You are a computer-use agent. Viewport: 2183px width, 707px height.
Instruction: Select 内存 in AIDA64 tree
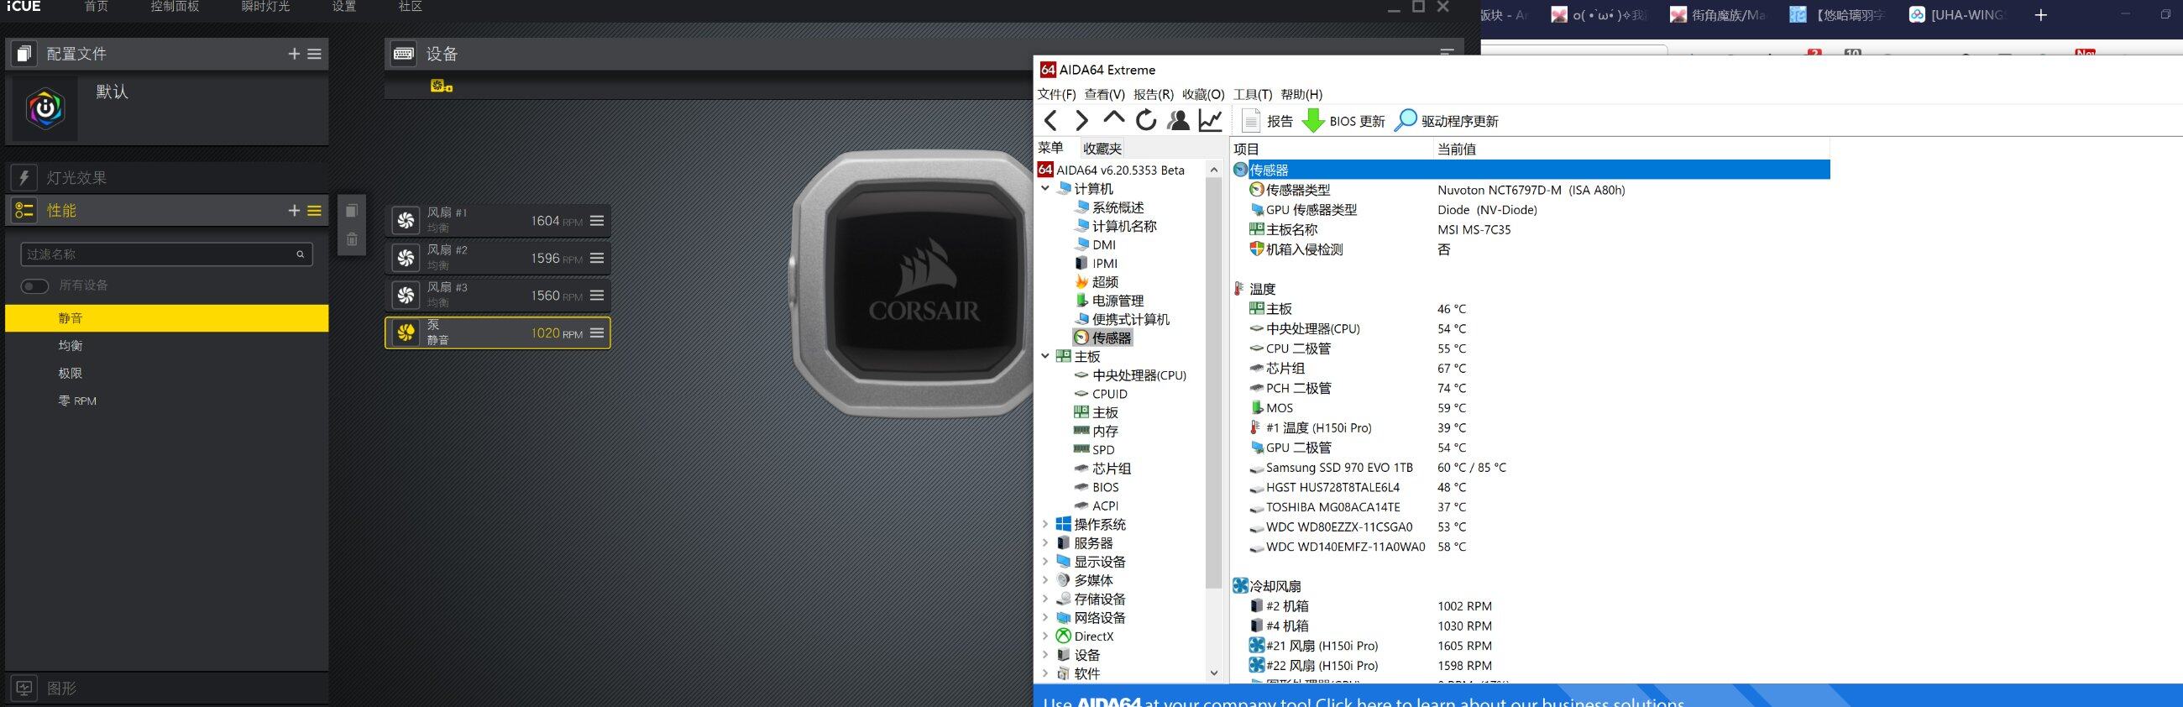(x=1104, y=431)
